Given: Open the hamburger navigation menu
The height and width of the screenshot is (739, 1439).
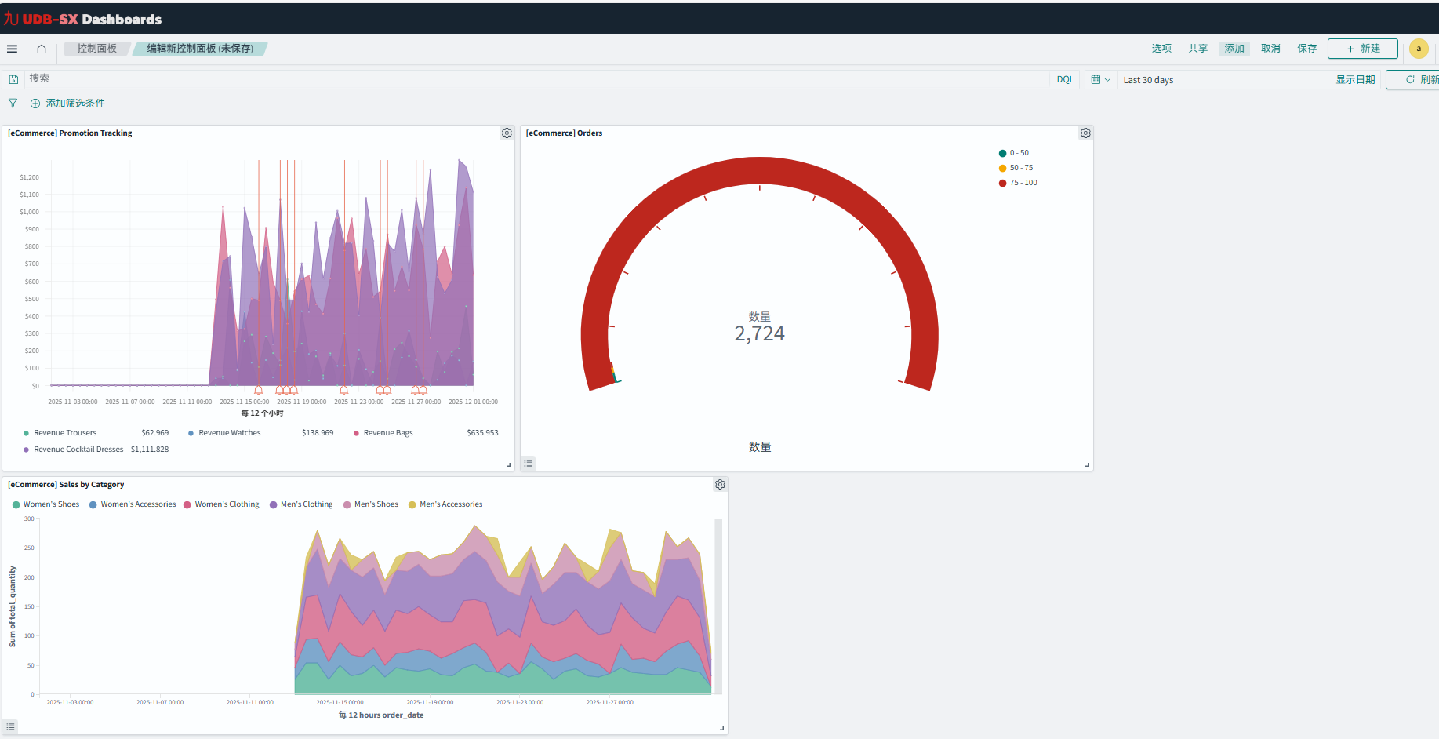Looking at the screenshot, I should [x=12, y=49].
